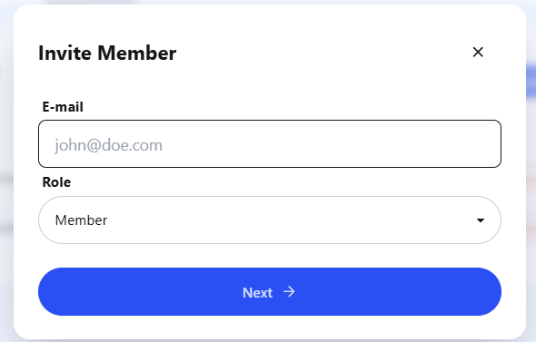Close the Invite Member dialog

click(478, 53)
